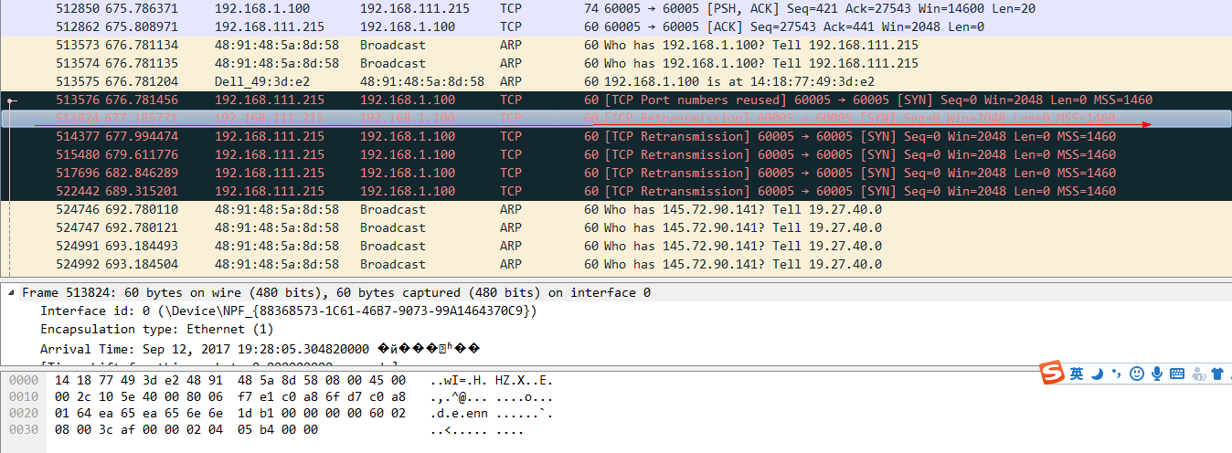This screenshot has height=453, width=1232.
Task: Click TCP protocol cell of packet 512862
Action: [511, 26]
